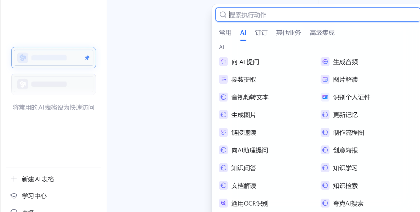
Task: Select the AI tab
Action: point(243,33)
